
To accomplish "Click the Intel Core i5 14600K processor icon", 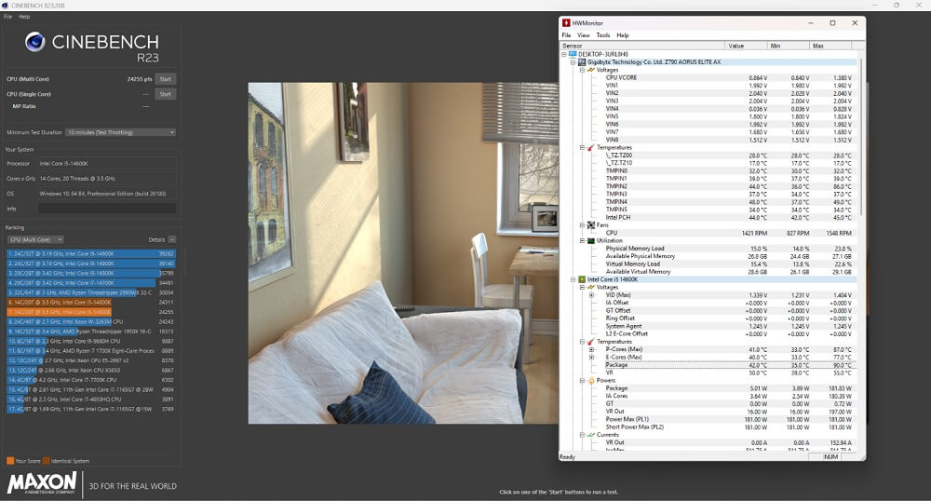I will click(x=581, y=279).
